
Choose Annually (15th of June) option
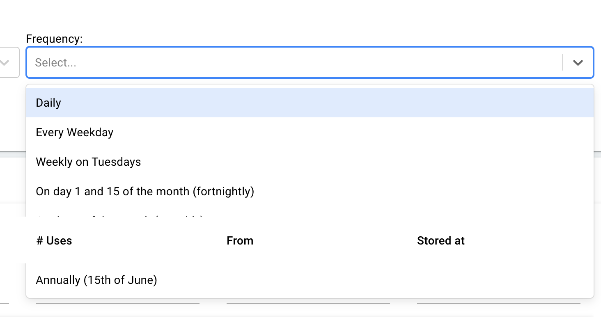[x=310, y=280]
